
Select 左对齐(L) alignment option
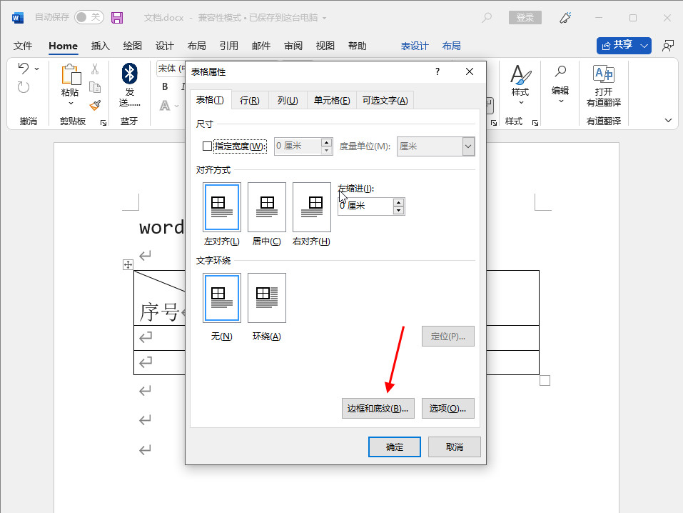pyautogui.click(x=222, y=206)
